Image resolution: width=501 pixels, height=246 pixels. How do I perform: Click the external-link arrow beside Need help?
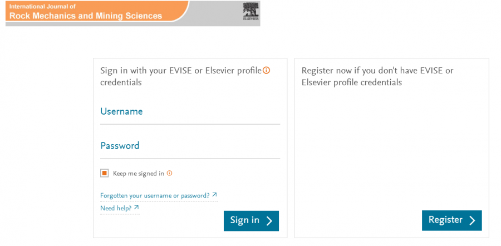(x=136, y=208)
